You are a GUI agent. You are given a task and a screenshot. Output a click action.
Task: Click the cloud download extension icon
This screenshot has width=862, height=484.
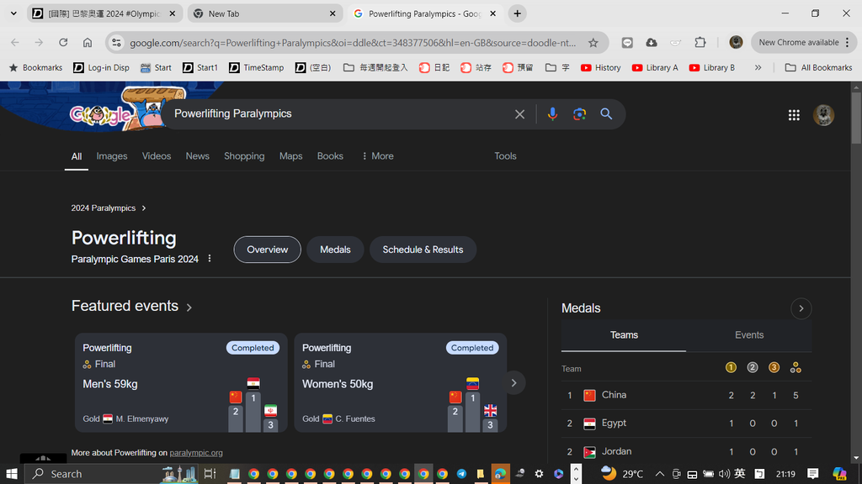pyautogui.click(x=652, y=42)
